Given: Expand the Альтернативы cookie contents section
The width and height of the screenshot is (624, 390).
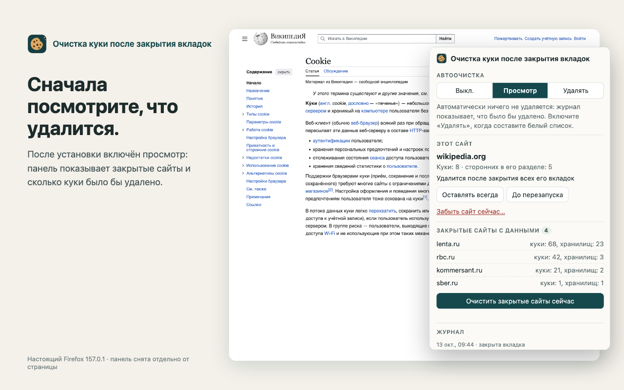Looking at the screenshot, I should [243, 173].
